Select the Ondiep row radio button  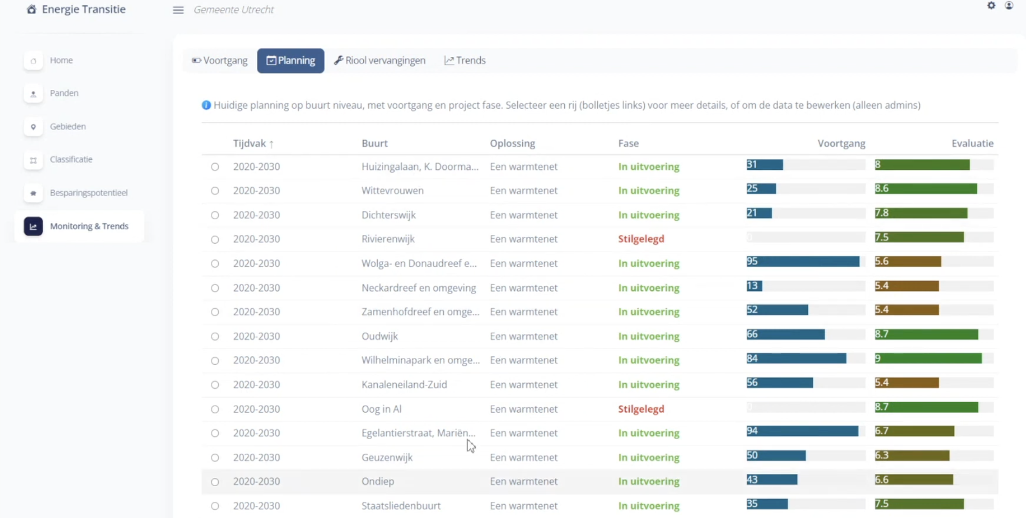coord(215,482)
